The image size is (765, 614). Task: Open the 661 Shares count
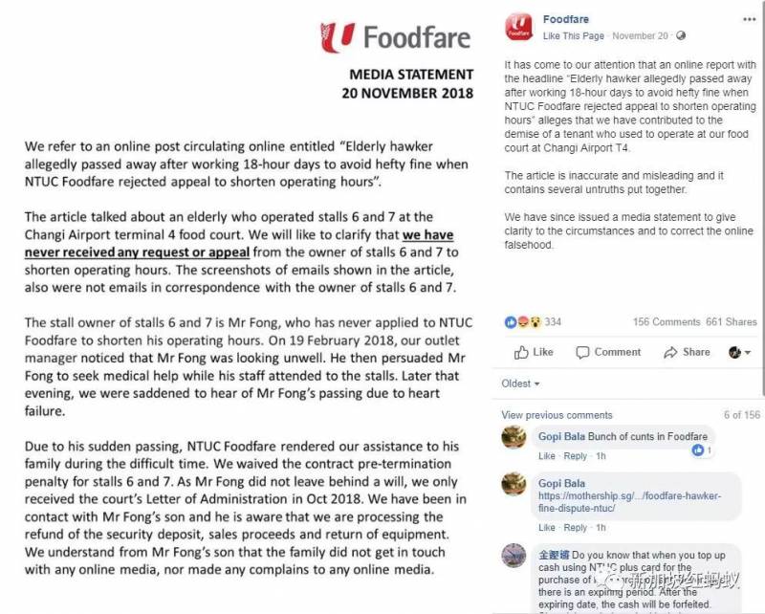coord(732,322)
